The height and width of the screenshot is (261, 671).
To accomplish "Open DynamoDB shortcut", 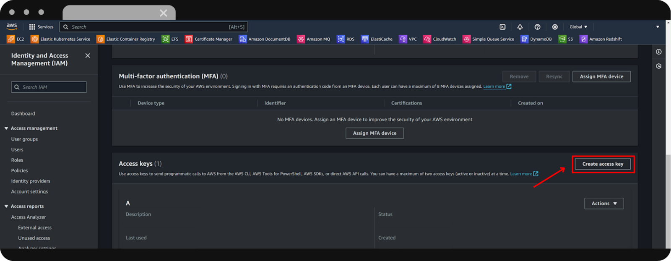I will pyautogui.click(x=536, y=39).
